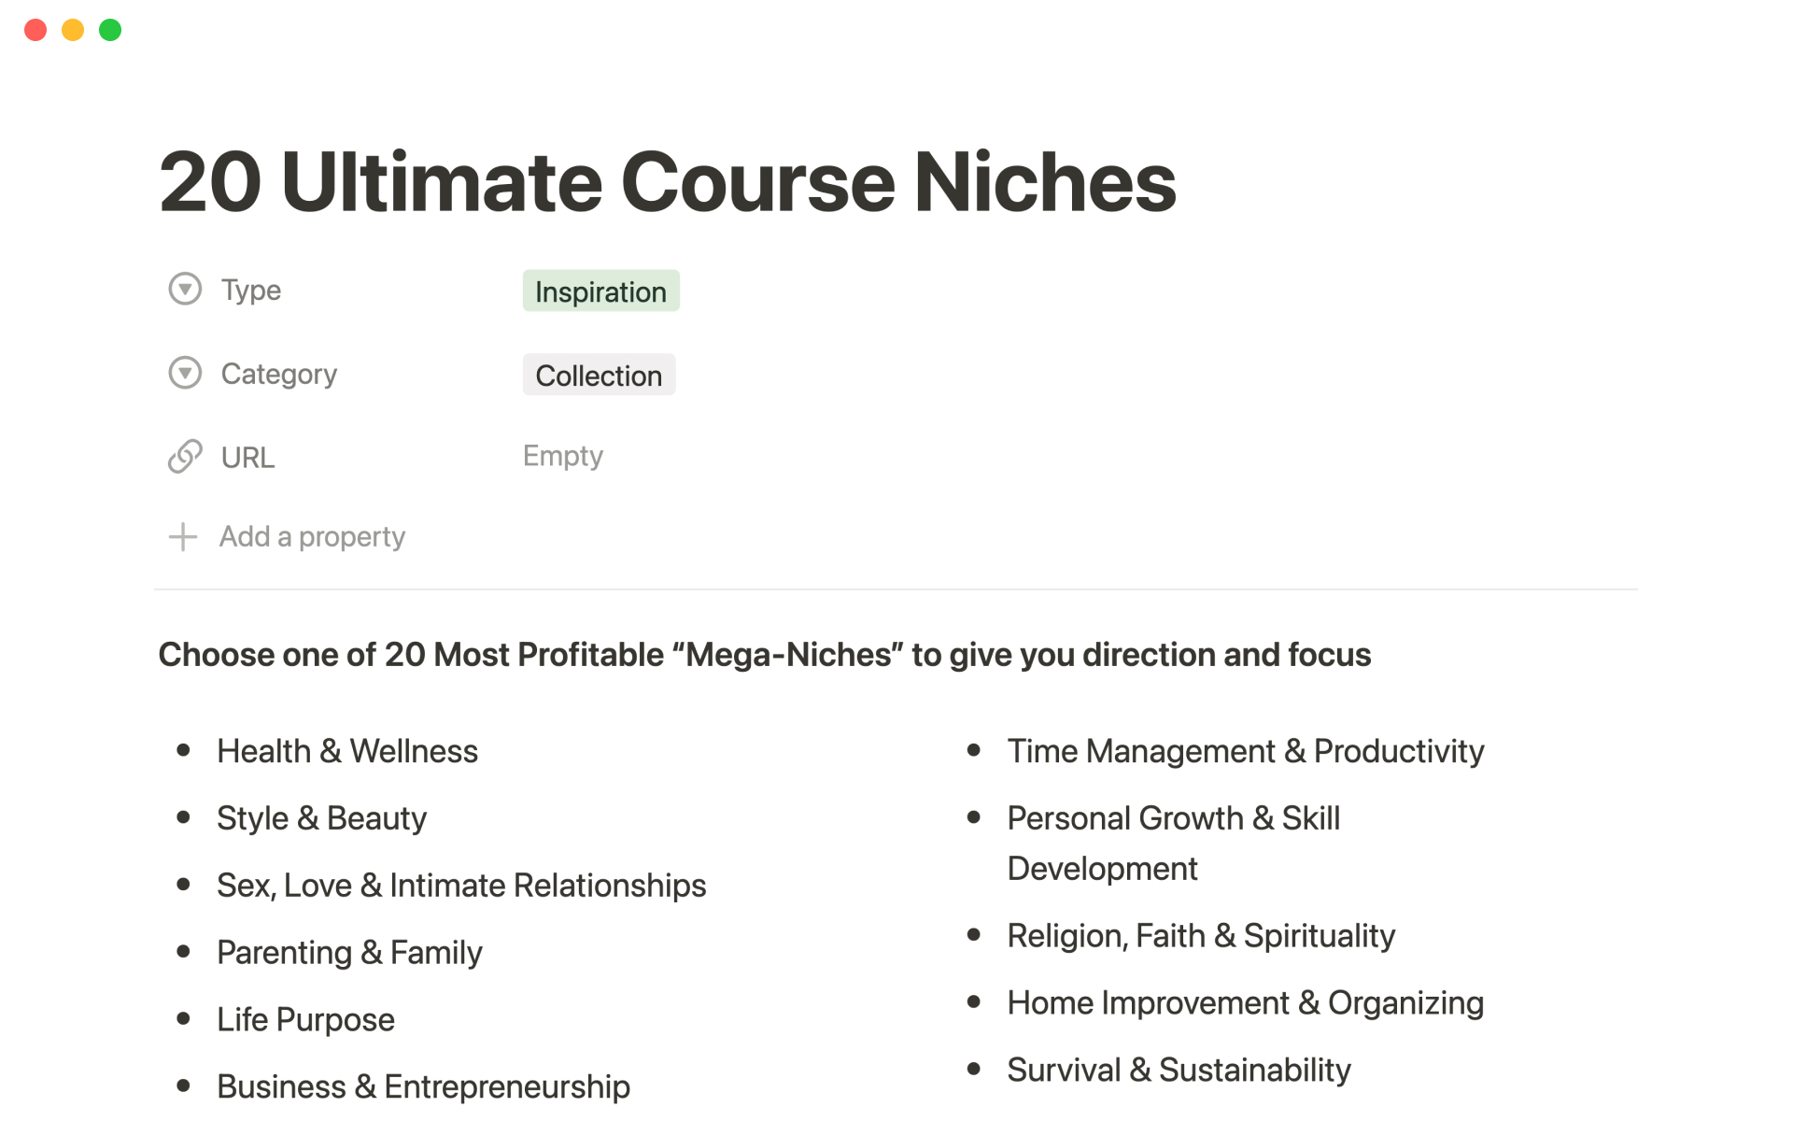Click the URL property label

tap(247, 458)
